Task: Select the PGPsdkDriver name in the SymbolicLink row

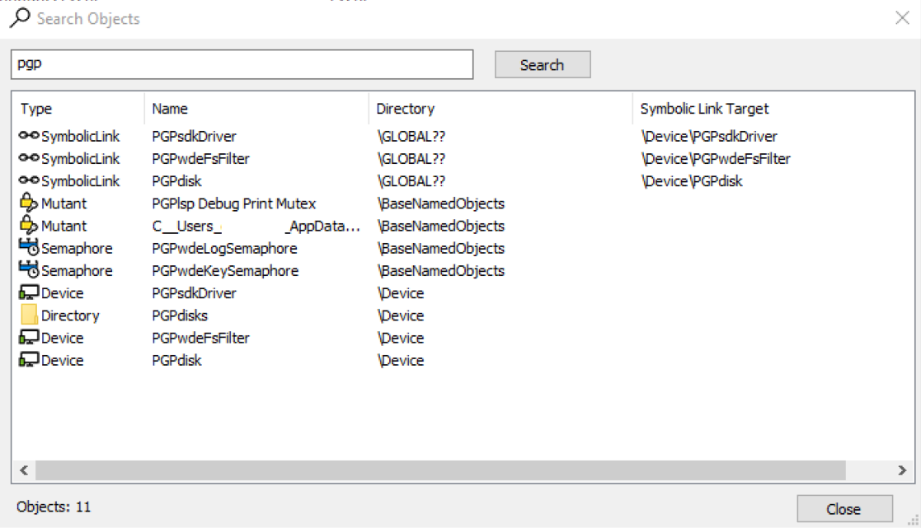Action: coord(194,136)
